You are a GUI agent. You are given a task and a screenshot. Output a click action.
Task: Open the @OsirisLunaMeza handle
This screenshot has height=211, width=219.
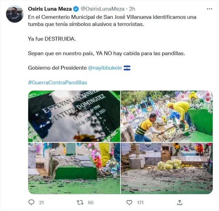103,9
